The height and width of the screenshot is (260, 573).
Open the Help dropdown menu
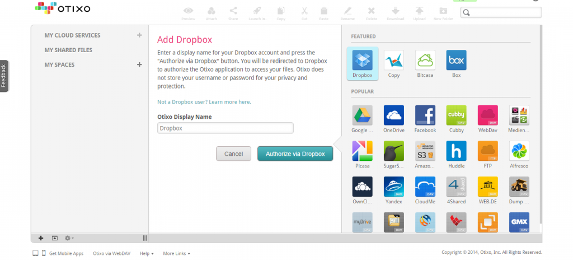(x=147, y=253)
